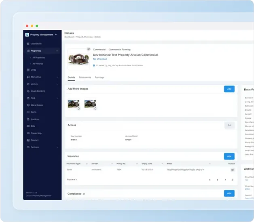Click Edit in the Access section
Image resolution: width=254 pixels, height=222 pixels.
pyautogui.click(x=229, y=125)
